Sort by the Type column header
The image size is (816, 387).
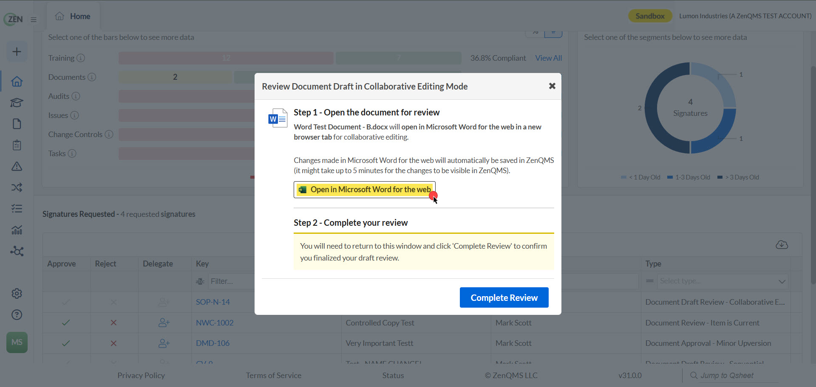click(653, 264)
